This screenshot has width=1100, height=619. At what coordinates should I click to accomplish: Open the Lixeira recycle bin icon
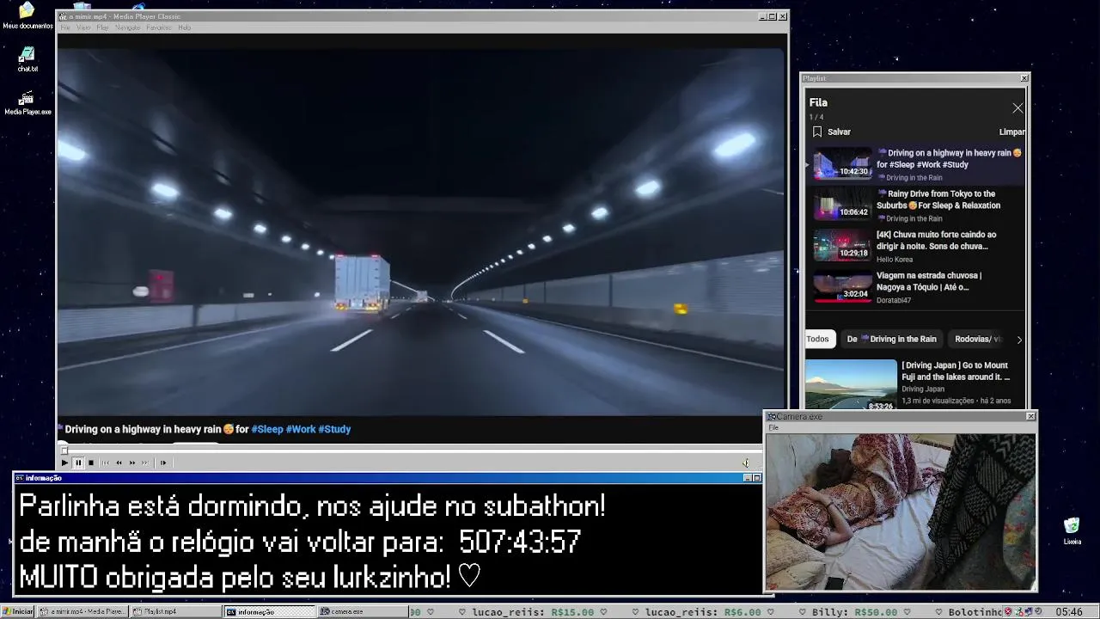[1072, 530]
